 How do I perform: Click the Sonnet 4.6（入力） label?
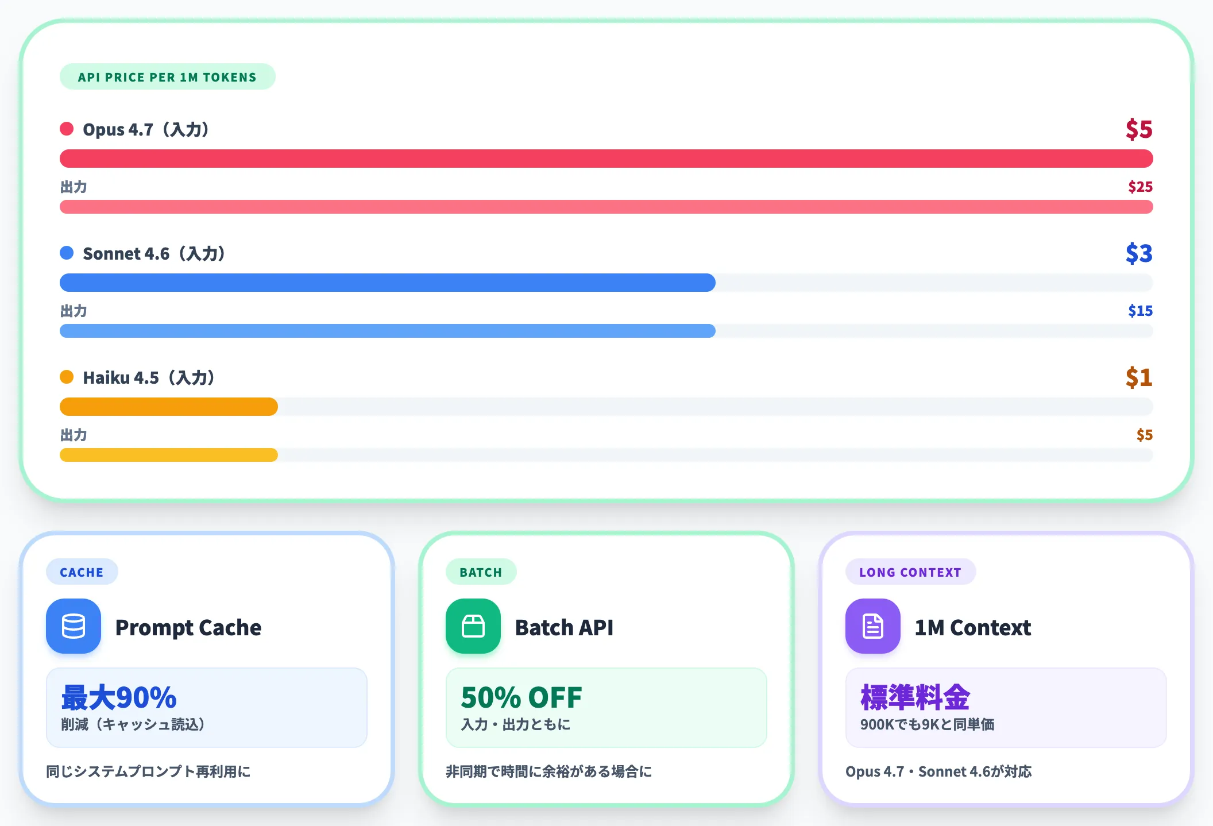(x=154, y=253)
